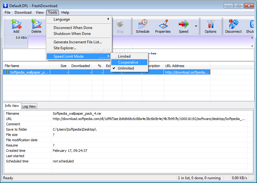
Task: Select the checked Unlimited speed mode
Action: 130,68
